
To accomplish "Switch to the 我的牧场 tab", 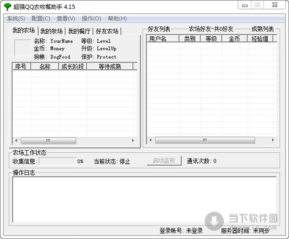I will click(52, 31).
